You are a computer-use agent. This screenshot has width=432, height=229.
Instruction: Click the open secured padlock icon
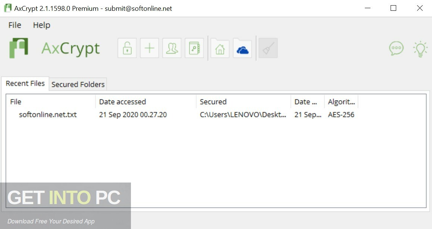[127, 48]
